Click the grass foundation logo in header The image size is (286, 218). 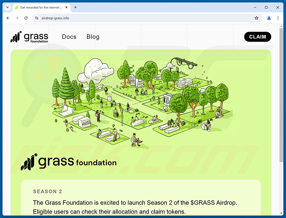[x=29, y=37]
